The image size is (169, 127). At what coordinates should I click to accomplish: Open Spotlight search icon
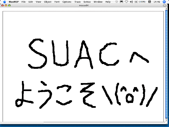[164, 2]
